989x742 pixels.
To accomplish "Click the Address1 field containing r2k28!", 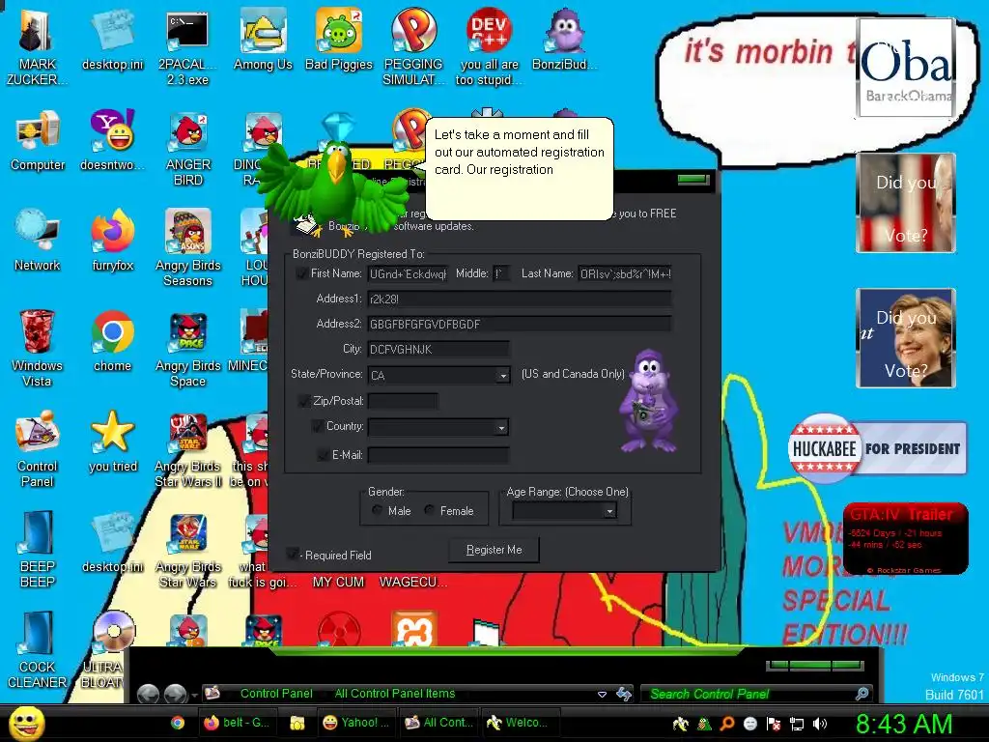I will click(x=519, y=300).
